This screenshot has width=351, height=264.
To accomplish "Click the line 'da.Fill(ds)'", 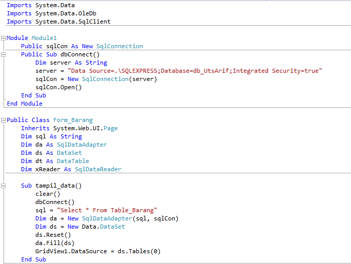I will (55, 243).
